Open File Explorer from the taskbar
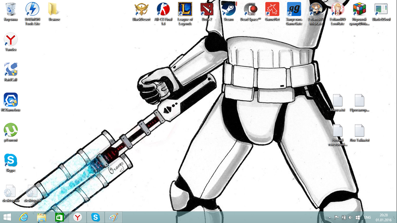The image size is (397, 223). tap(42, 217)
